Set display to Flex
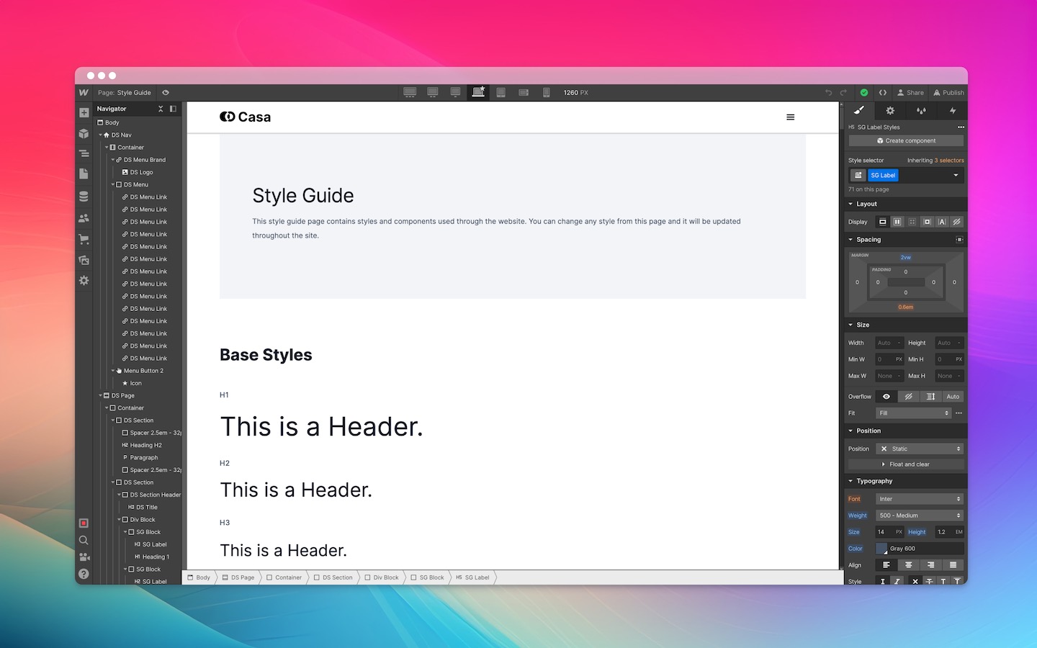 coord(897,222)
